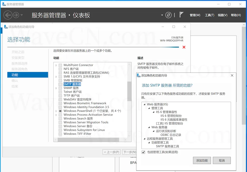The height and width of the screenshot is (172, 247).
Task: Select the WebDAV 重定向程序 item
Action: coord(78,100)
